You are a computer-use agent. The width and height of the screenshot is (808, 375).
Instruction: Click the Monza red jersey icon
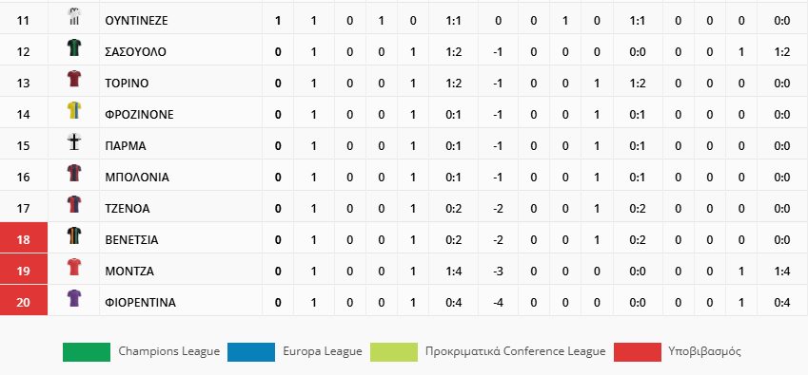click(74, 267)
